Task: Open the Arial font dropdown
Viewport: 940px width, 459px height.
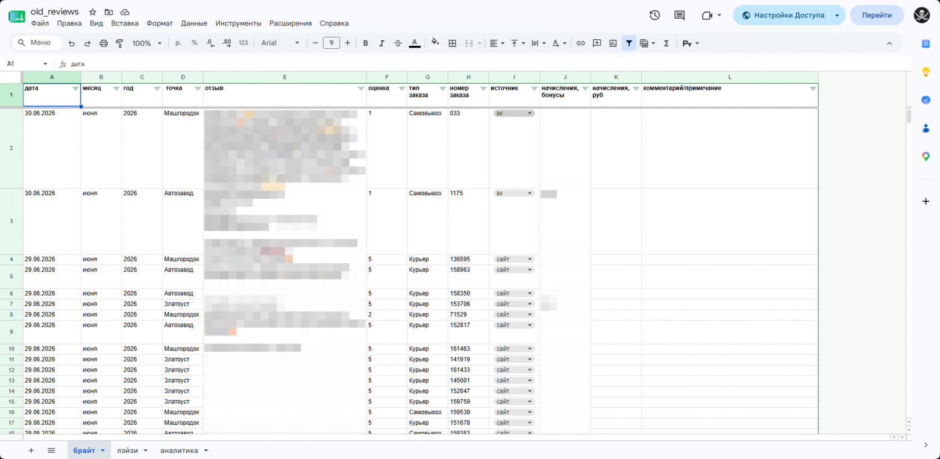Action: coord(280,43)
